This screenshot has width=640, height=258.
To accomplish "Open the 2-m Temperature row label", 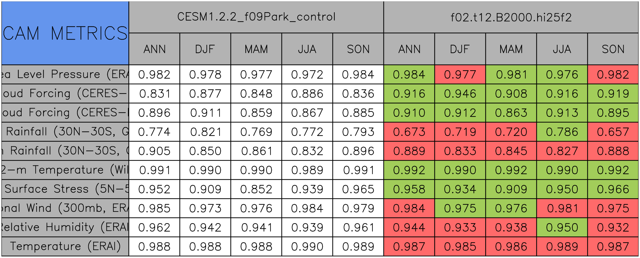I will pyautogui.click(x=65, y=170).
